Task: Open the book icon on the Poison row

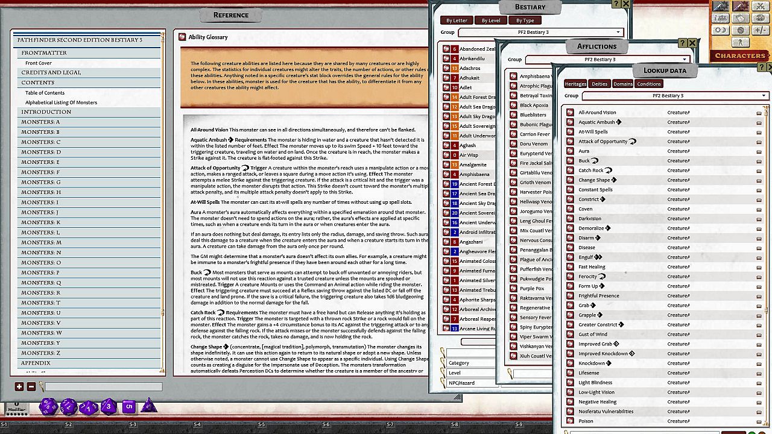Action: (759, 421)
